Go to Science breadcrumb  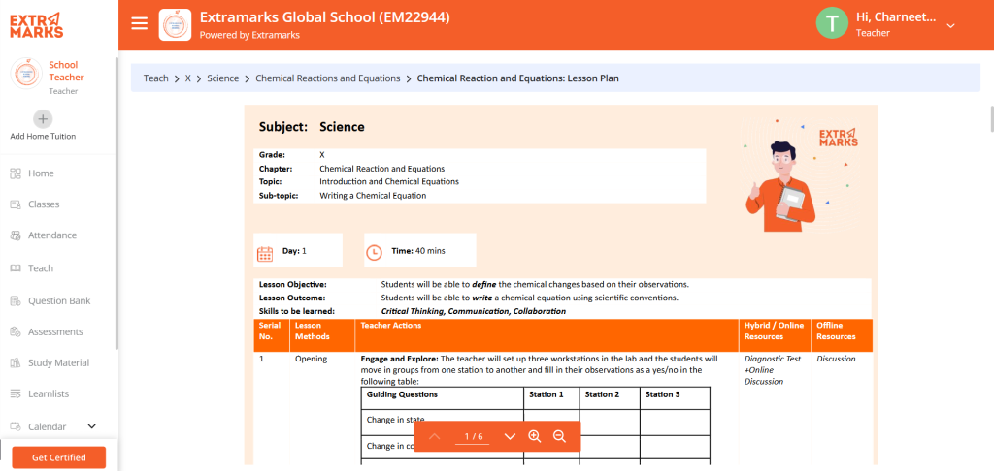222,78
